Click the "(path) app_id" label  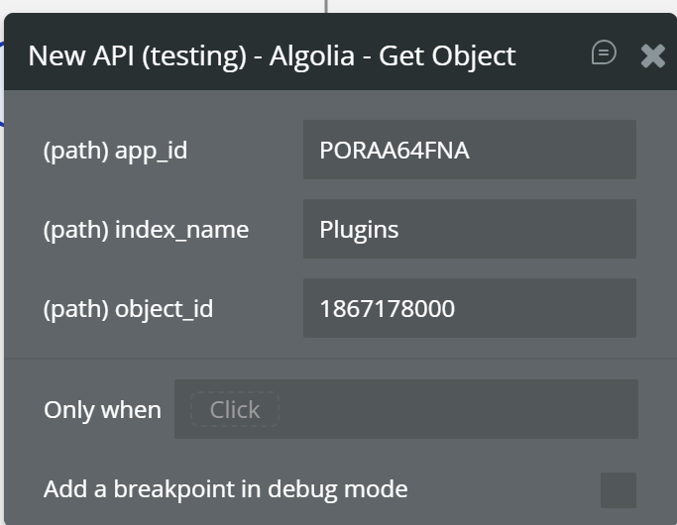[115, 151]
